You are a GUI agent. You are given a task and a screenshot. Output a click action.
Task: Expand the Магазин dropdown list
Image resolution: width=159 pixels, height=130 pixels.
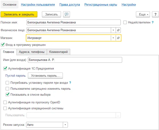[x=113, y=38]
